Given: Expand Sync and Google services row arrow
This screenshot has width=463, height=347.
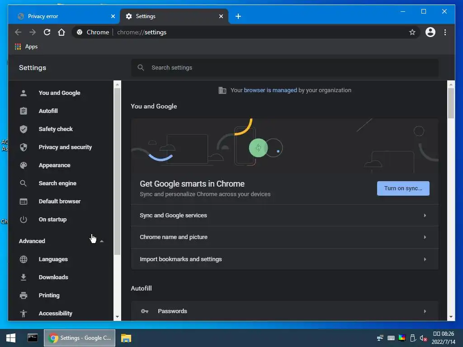Looking at the screenshot, I should pos(425,216).
